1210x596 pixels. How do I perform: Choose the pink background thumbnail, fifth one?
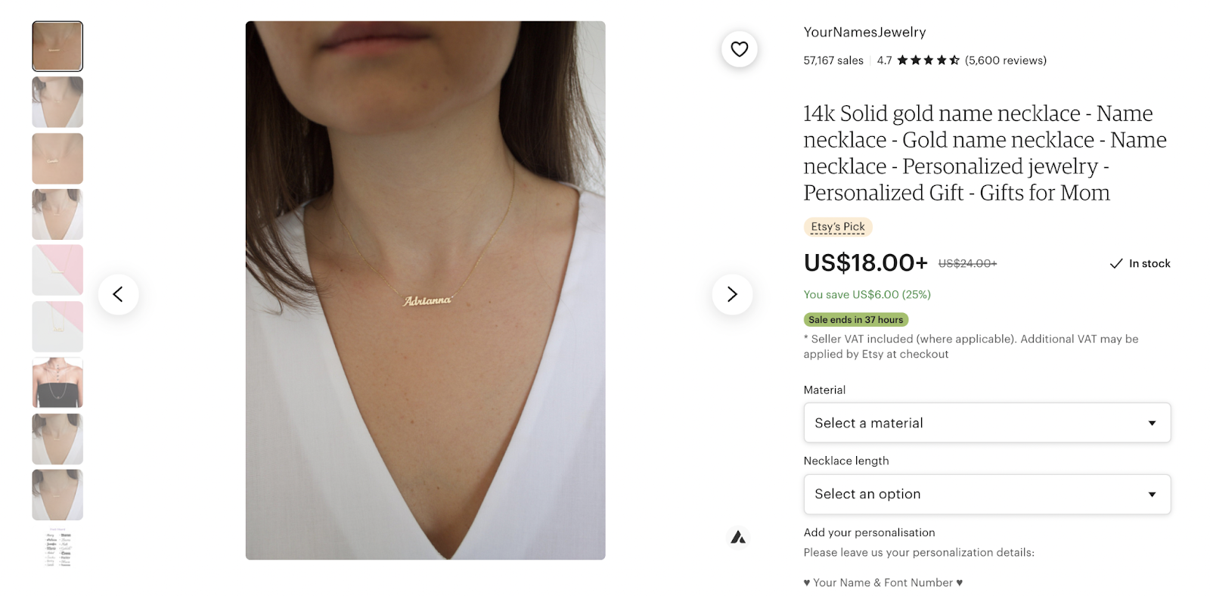pyautogui.click(x=57, y=270)
